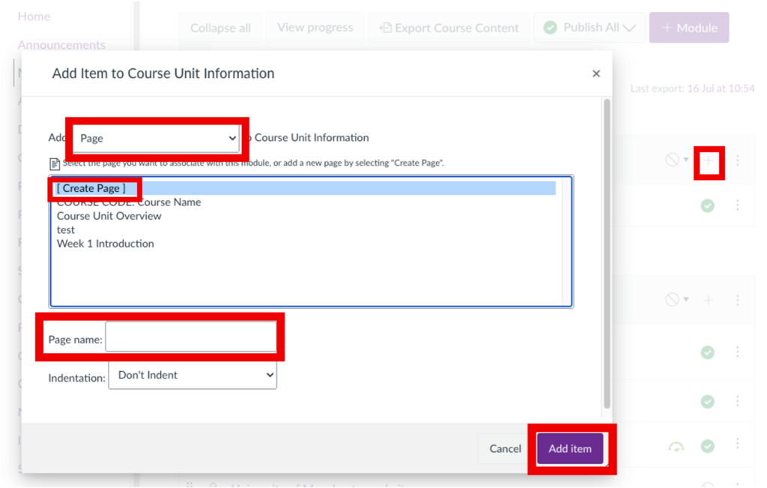
Task: Click the dialog's vertical scrollbar
Action: (607, 255)
